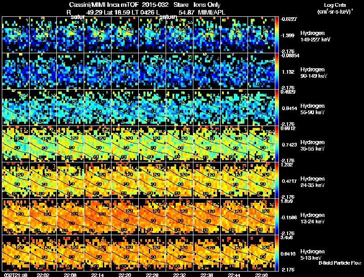Click the 22:08 time axis label
The width and height of the screenshot is (364, 277).
point(71,275)
